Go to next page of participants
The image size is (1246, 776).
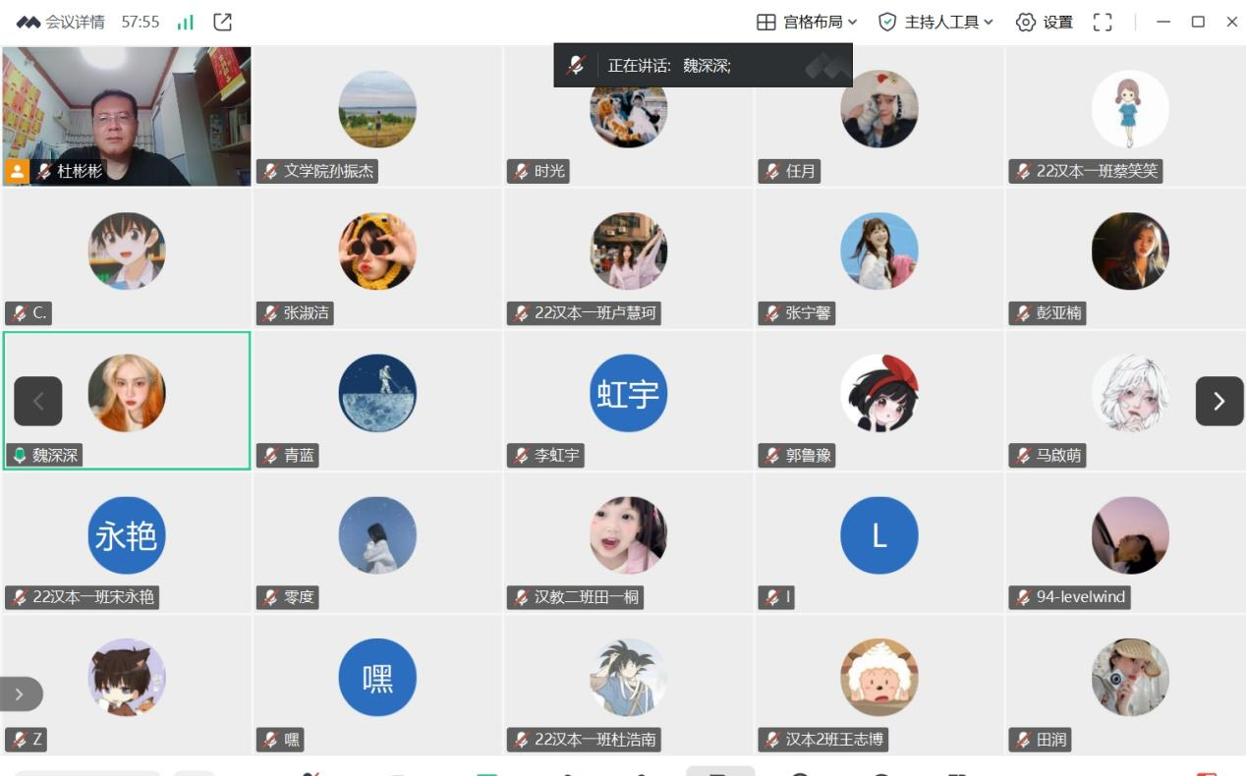(1219, 401)
